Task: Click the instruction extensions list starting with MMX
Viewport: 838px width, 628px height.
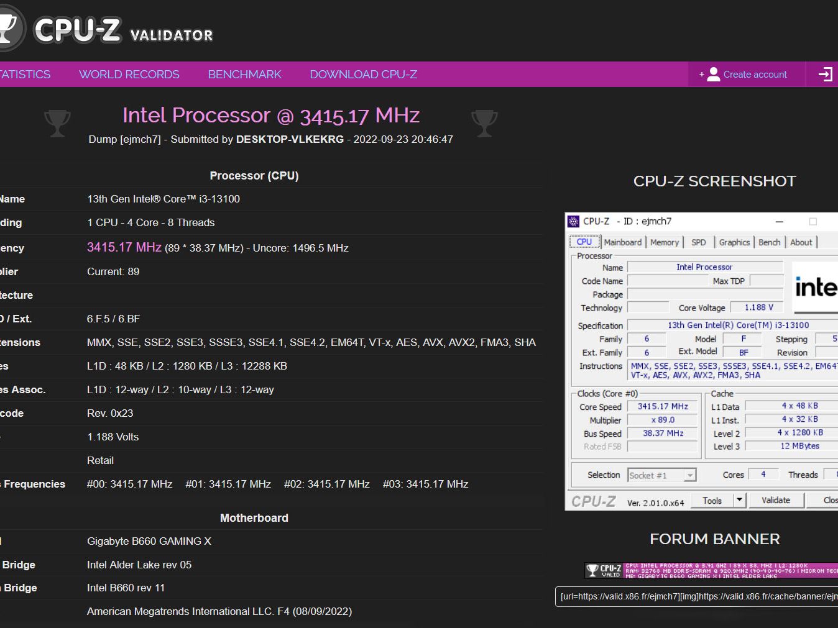Action: click(311, 343)
